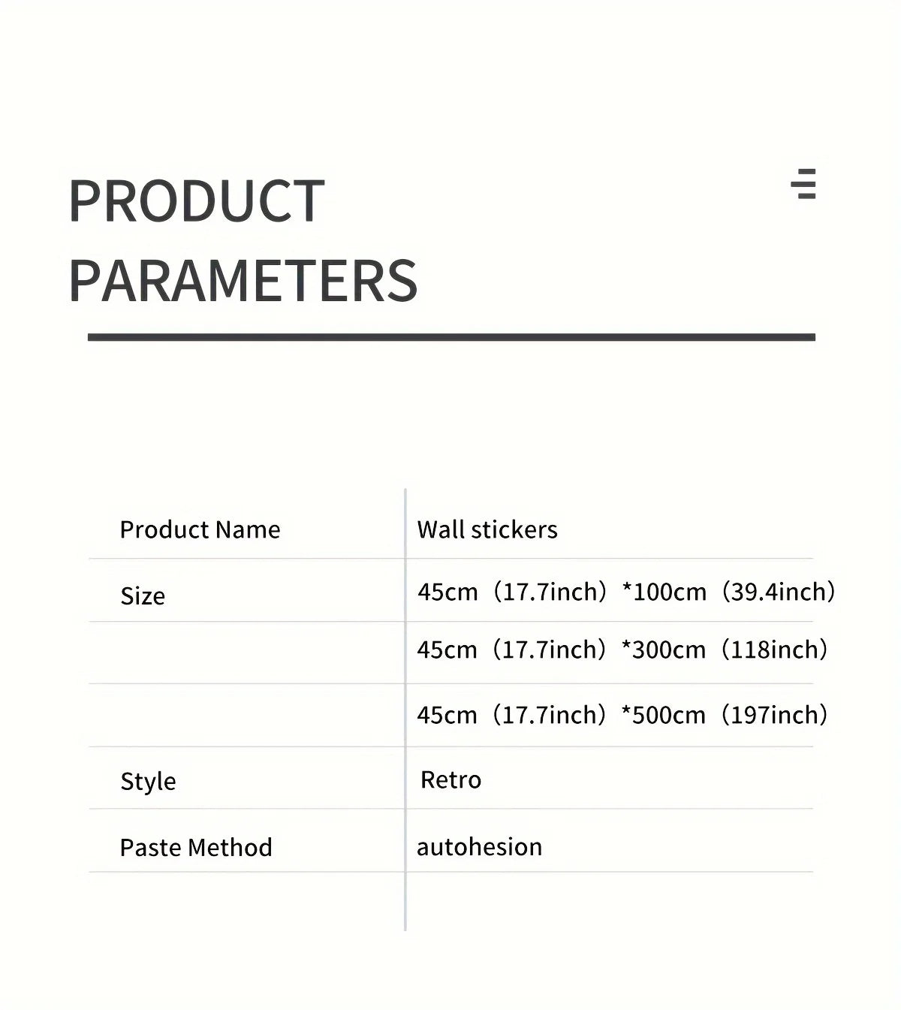Click the thick divider under the heading
901x1010 pixels.
450,337
